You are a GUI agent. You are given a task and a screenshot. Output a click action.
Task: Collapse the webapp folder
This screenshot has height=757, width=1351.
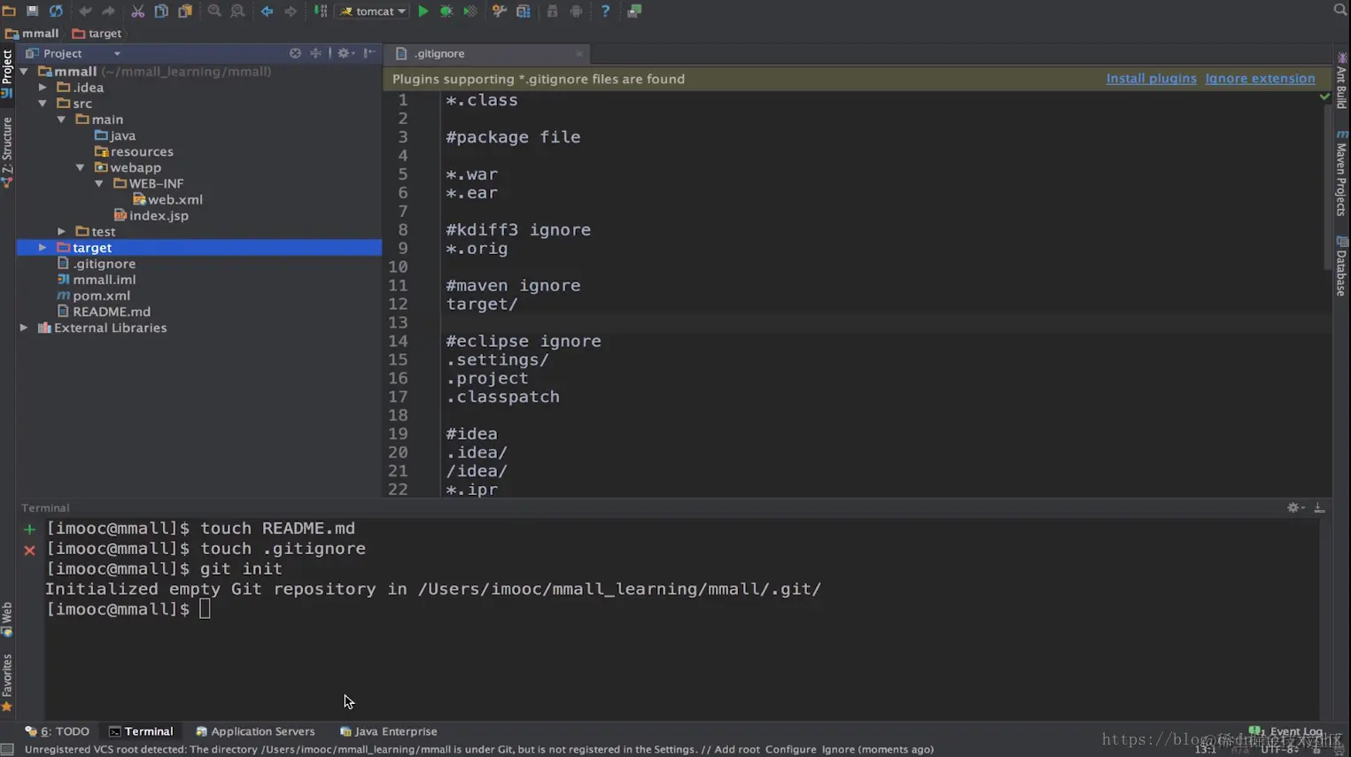tap(80, 166)
